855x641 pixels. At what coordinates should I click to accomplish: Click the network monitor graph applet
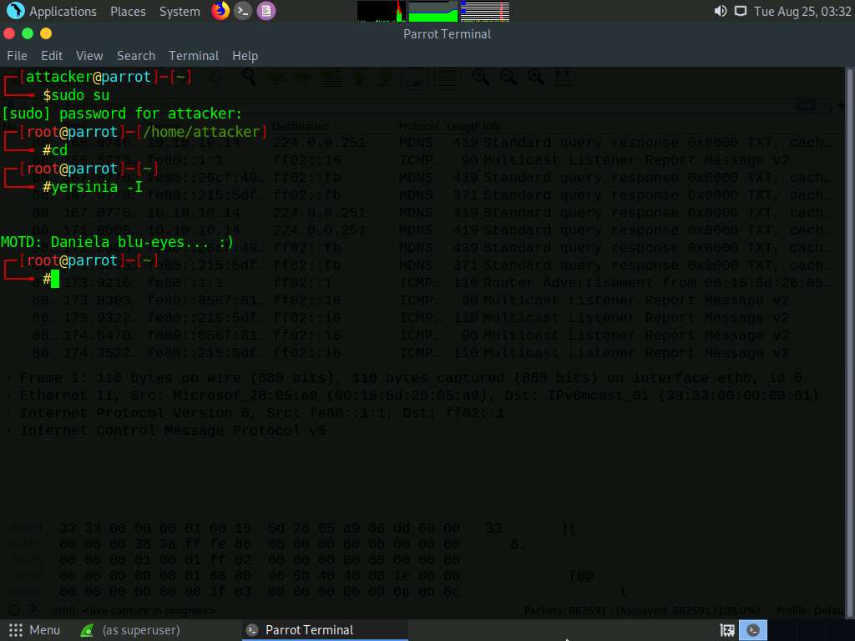pyautogui.click(x=485, y=11)
